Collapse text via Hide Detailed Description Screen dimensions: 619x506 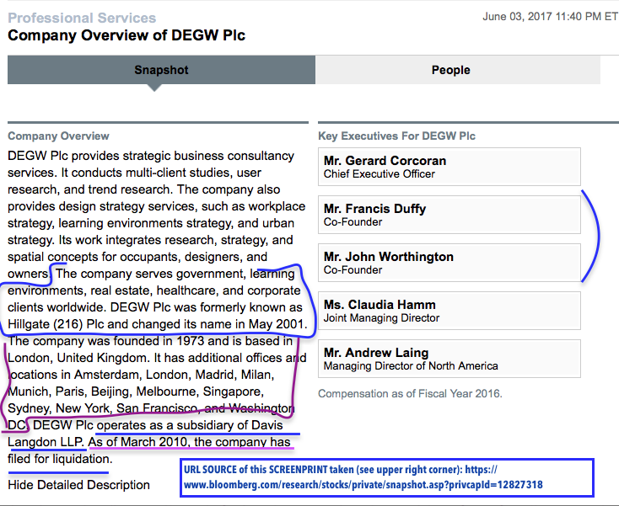click(x=78, y=485)
